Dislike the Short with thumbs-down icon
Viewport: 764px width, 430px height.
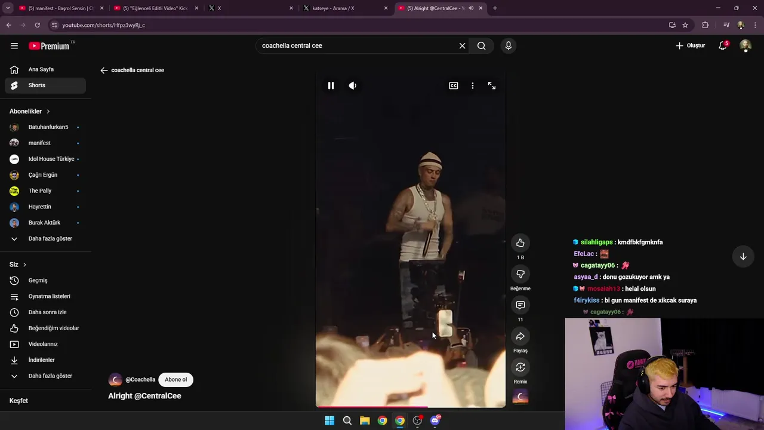(520, 274)
